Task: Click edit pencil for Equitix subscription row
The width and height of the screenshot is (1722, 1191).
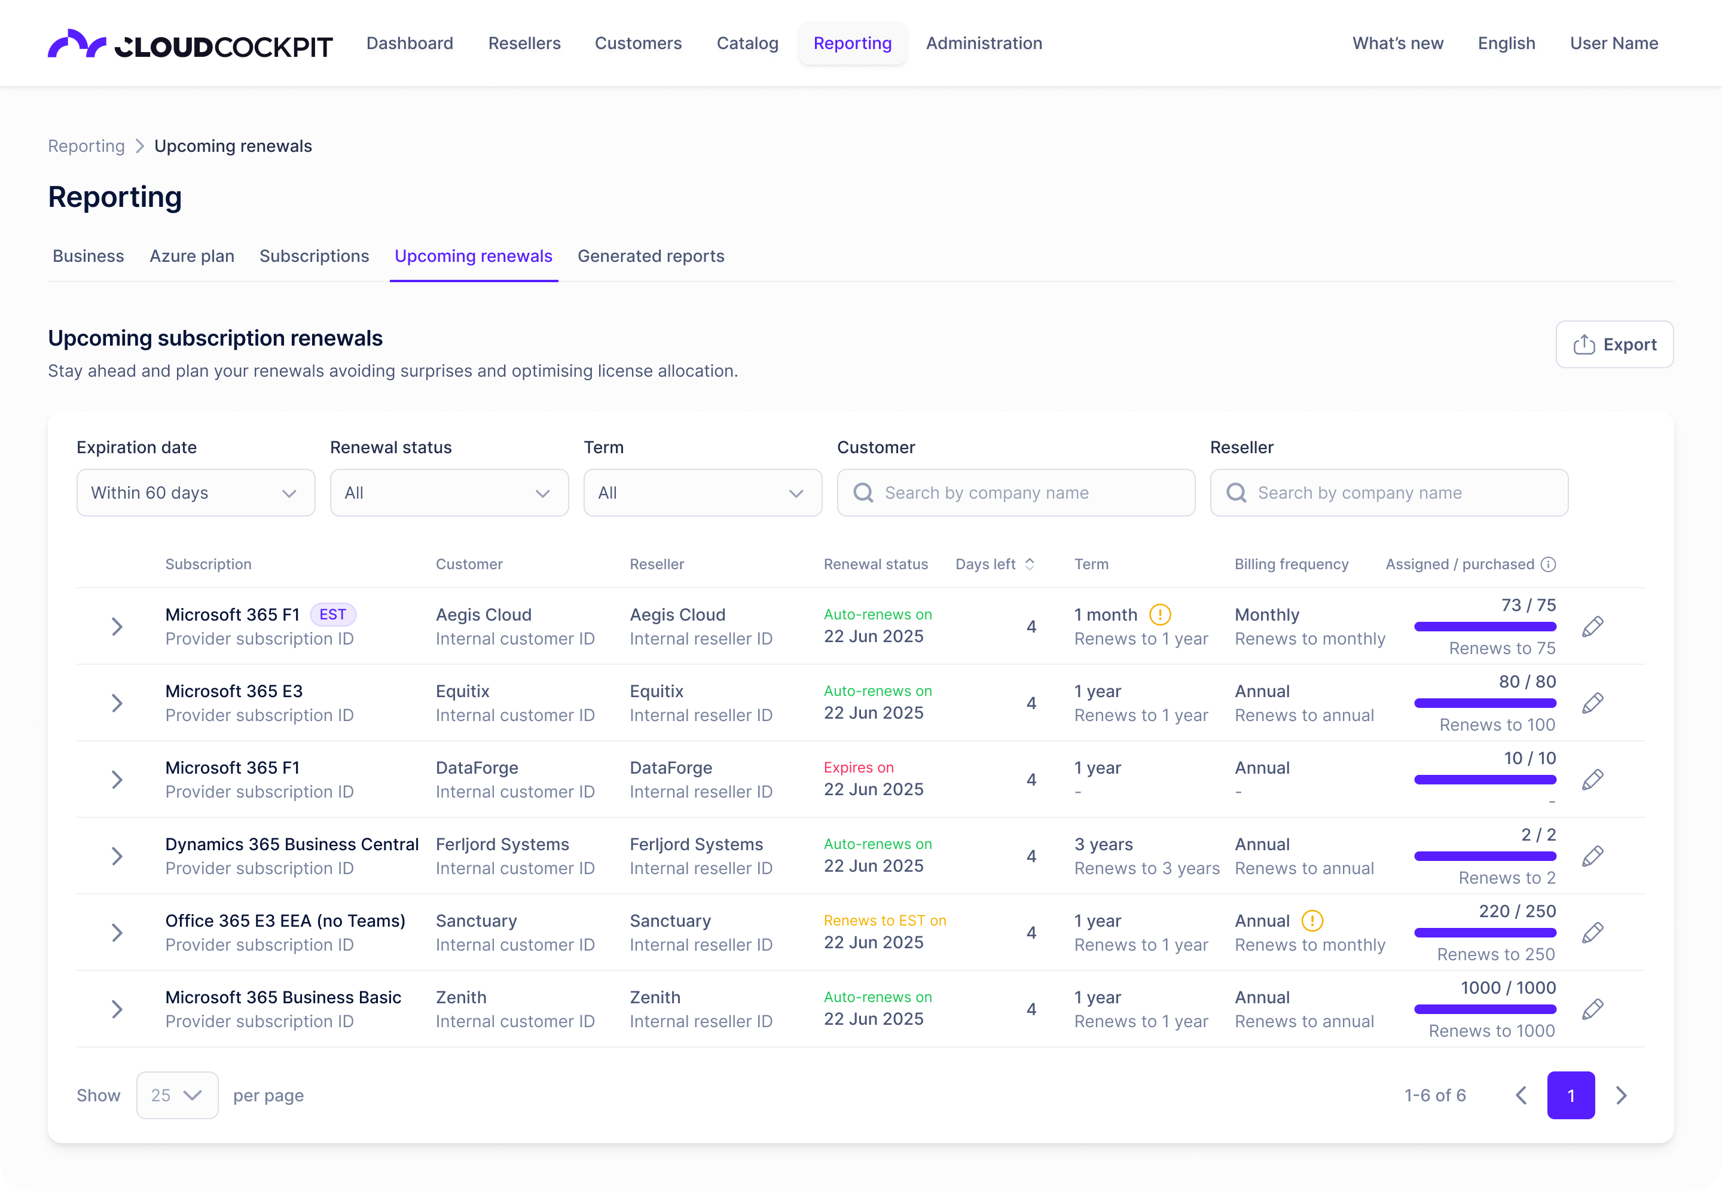Action: pyautogui.click(x=1592, y=703)
